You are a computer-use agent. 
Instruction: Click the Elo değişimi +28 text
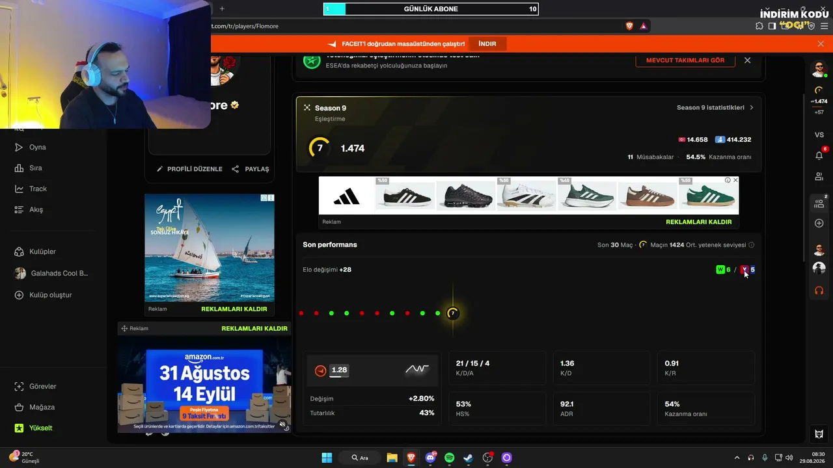click(x=327, y=270)
